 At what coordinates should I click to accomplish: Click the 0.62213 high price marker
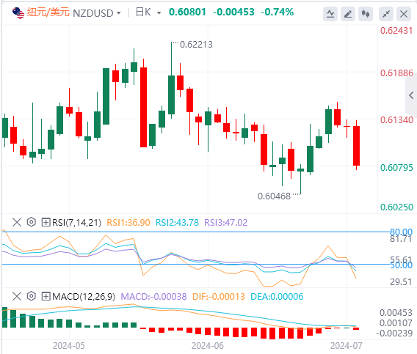[196, 45]
